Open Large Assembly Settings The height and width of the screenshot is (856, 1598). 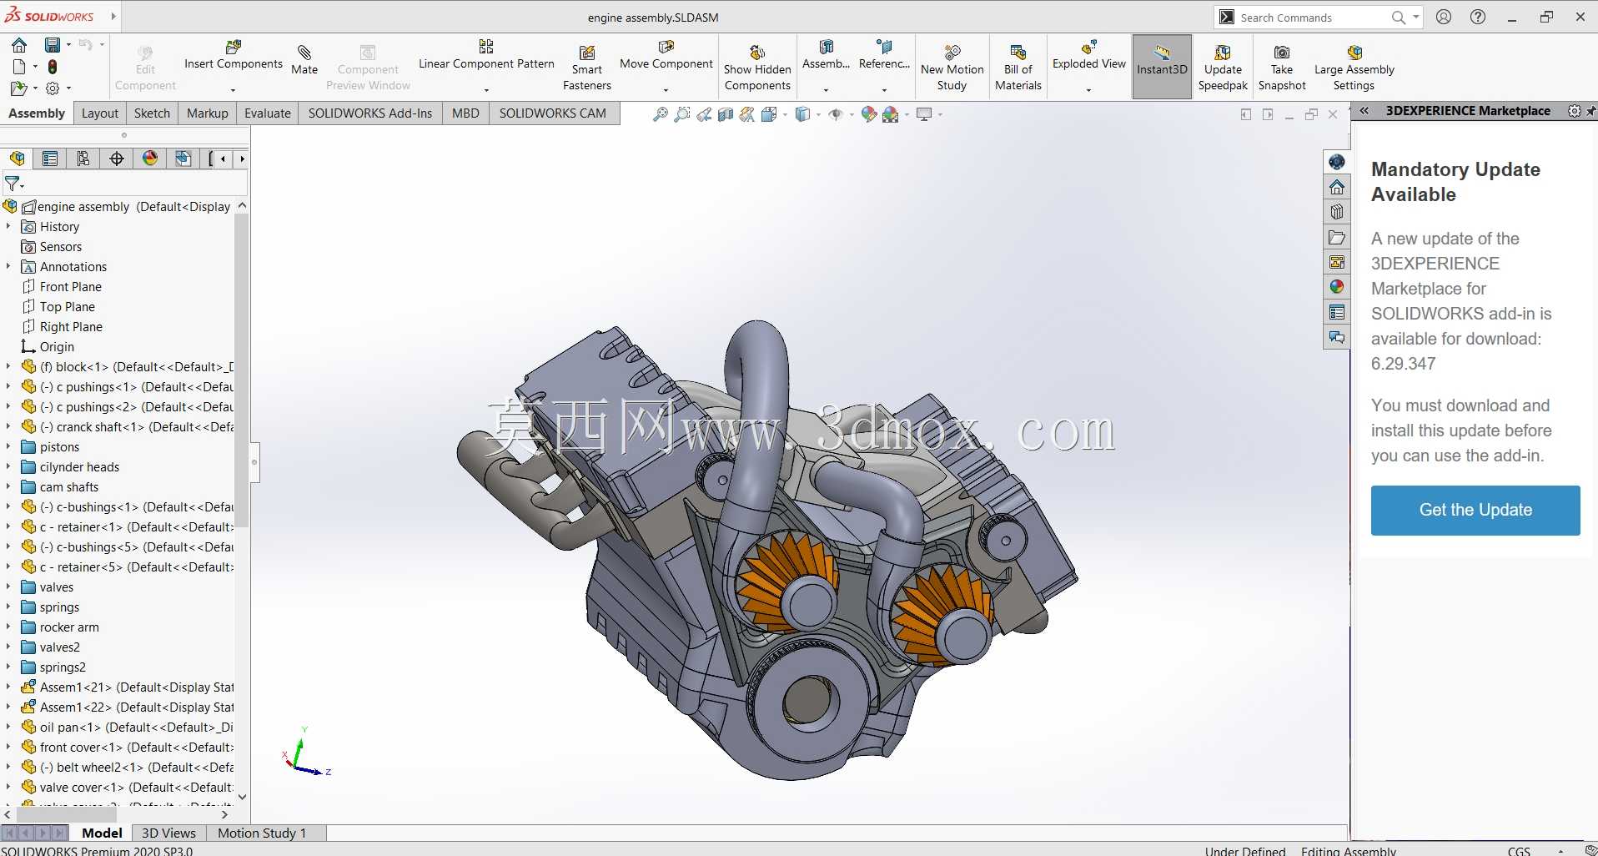[1354, 67]
